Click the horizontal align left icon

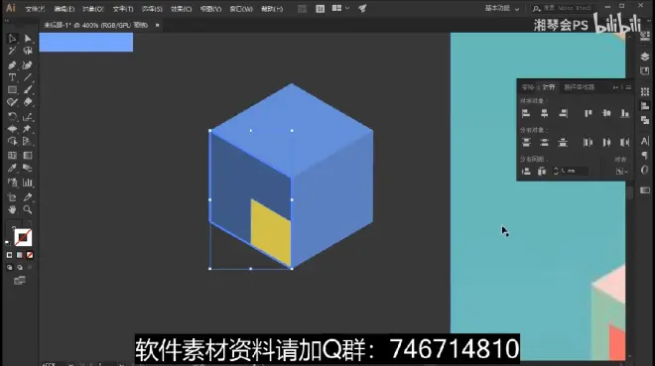coord(526,113)
